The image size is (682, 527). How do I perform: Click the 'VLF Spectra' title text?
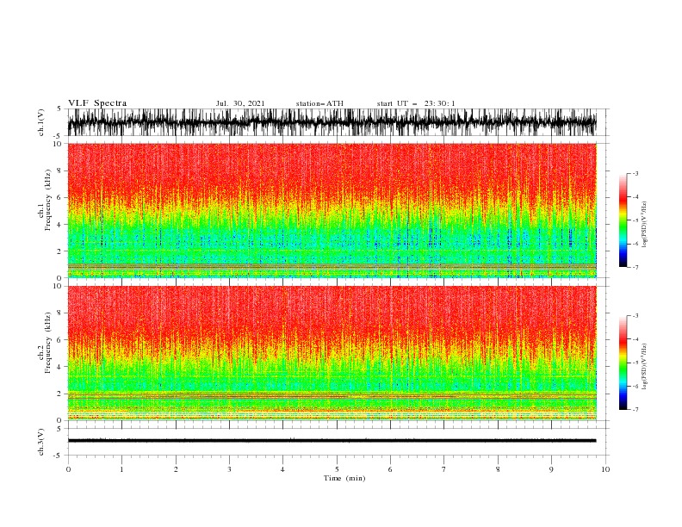(97, 103)
